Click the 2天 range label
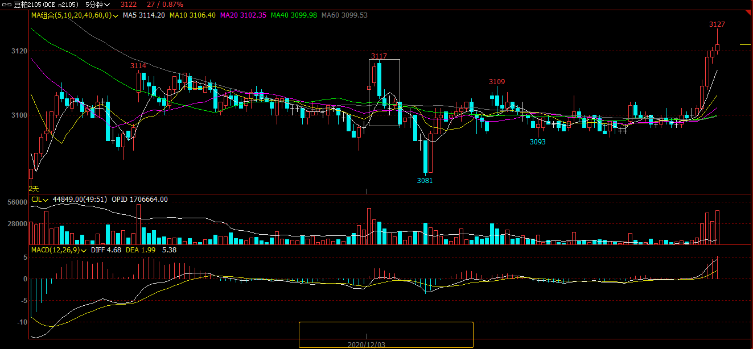This screenshot has height=349, width=753. pos(34,188)
